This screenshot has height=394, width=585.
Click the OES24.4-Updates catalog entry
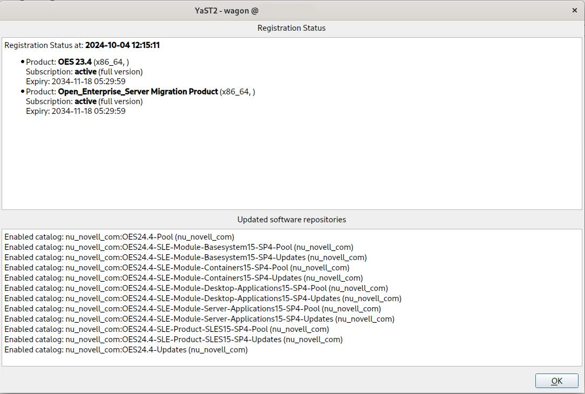tap(126, 350)
